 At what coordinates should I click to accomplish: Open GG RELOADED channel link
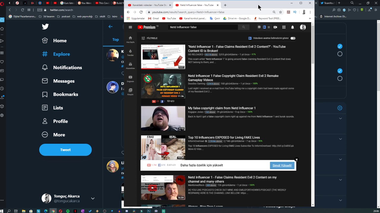click(196, 55)
